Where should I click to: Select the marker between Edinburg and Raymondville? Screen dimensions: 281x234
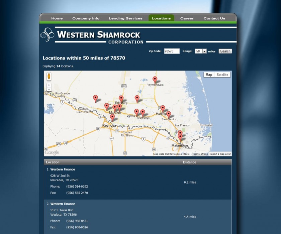(137, 99)
